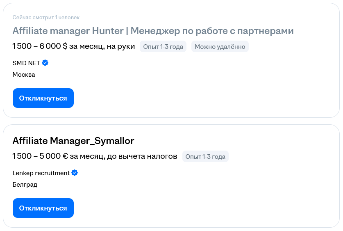The image size is (343, 231).
Task: Select the Опыт 1-3 года tag in SMD NET card
Action: click(163, 46)
